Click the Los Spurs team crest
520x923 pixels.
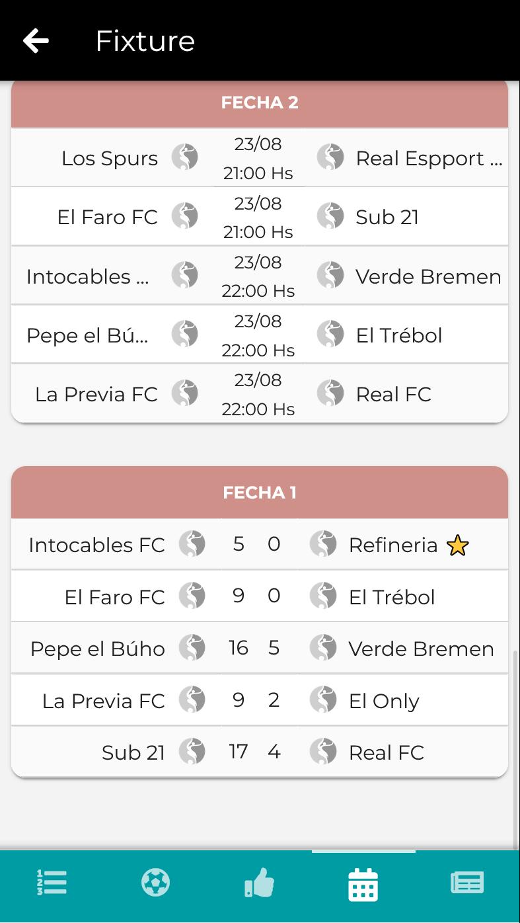click(x=185, y=157)
